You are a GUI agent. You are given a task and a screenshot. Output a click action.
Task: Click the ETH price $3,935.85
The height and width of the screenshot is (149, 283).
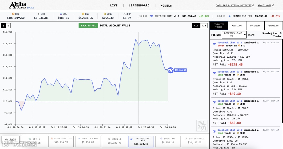pos(41,18)
